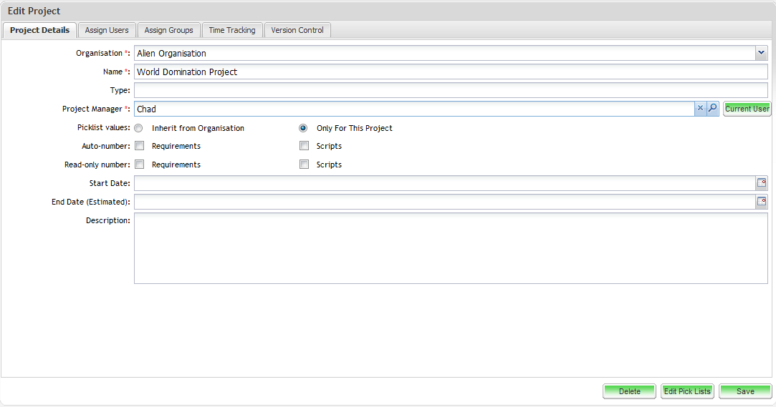
Task: Clear the Project Manager field with X icon
Action: 700,109
